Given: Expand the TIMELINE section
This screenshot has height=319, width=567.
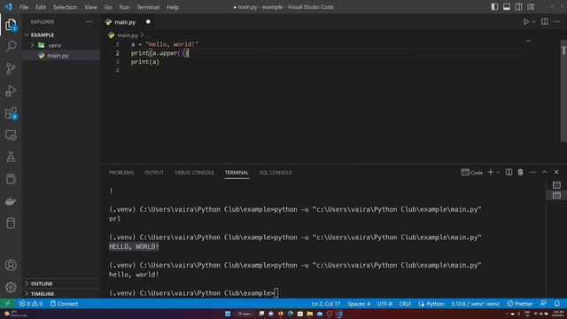Looking at the screenshot, I should click(x=42, y=293).
